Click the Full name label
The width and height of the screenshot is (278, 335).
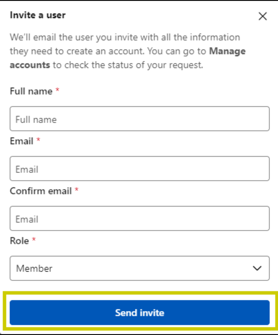31,91
